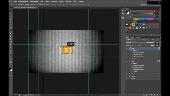
Task: Click lock all padlock icon
Action: (x=140, y=46)
